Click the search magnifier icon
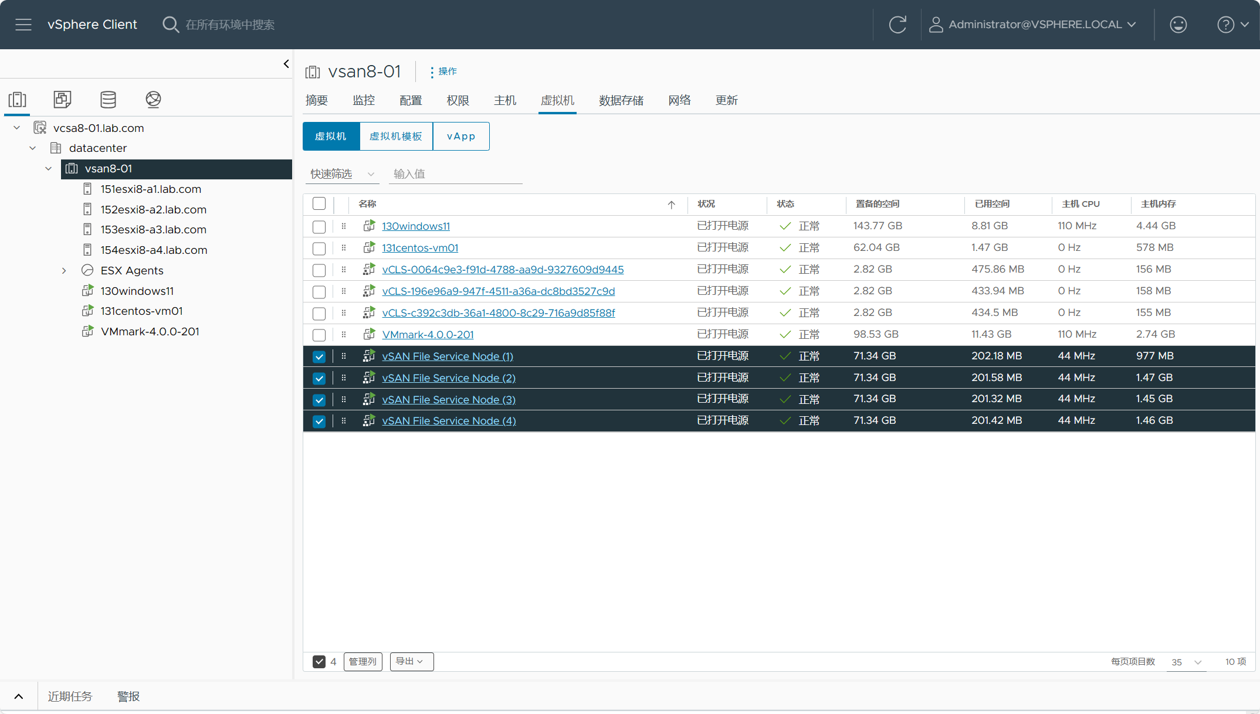This screenshot has height=714, width=1260. (x=170, y=25)
